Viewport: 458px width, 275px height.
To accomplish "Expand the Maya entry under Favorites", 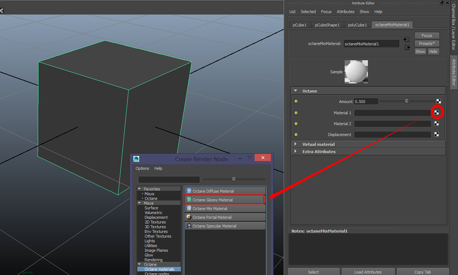I will tap(142, 194).
